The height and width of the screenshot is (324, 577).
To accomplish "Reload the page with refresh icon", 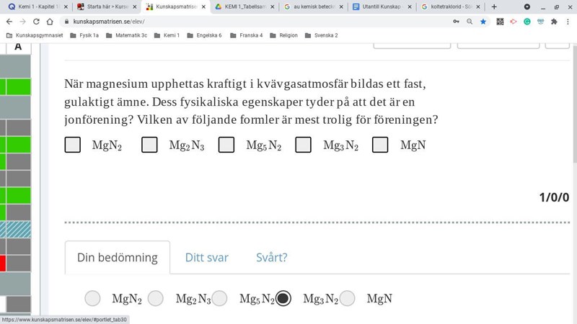I will 37,22.
